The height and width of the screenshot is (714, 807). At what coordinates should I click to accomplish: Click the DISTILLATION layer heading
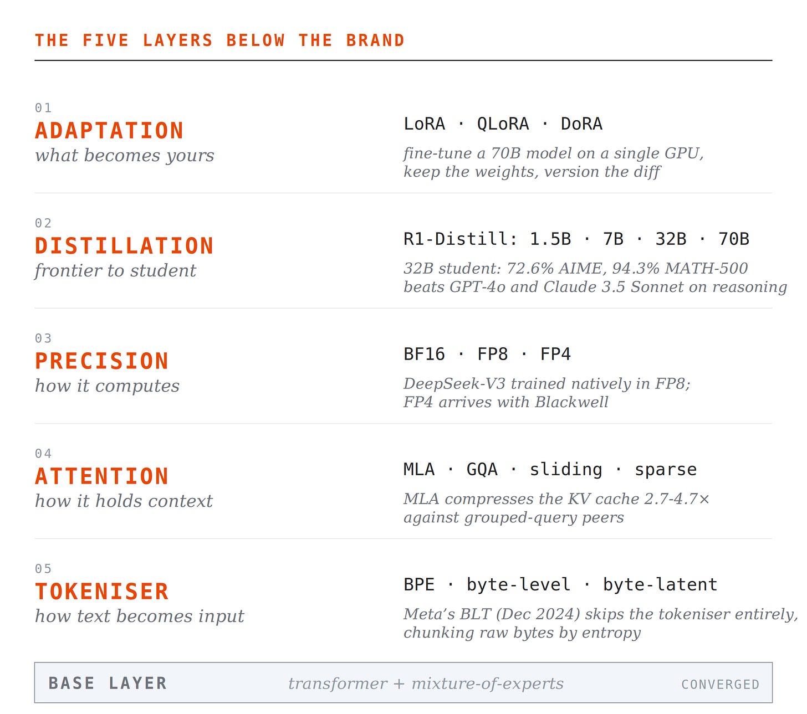click(x=124, y=246)
